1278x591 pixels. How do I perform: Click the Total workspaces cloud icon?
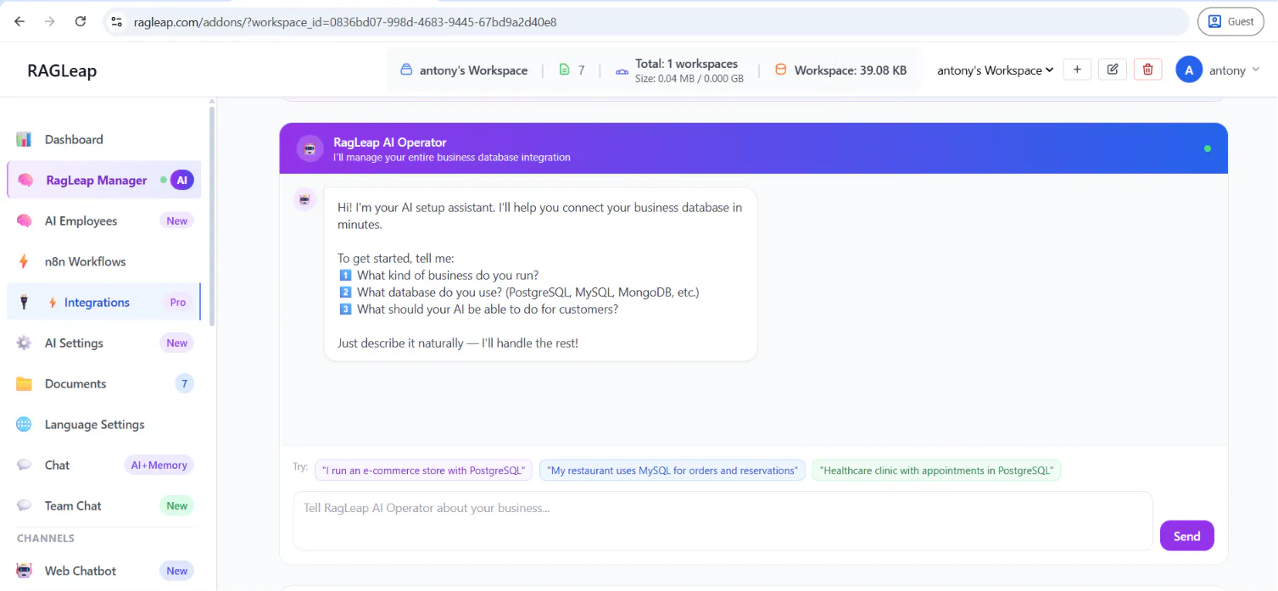[621, 71]
